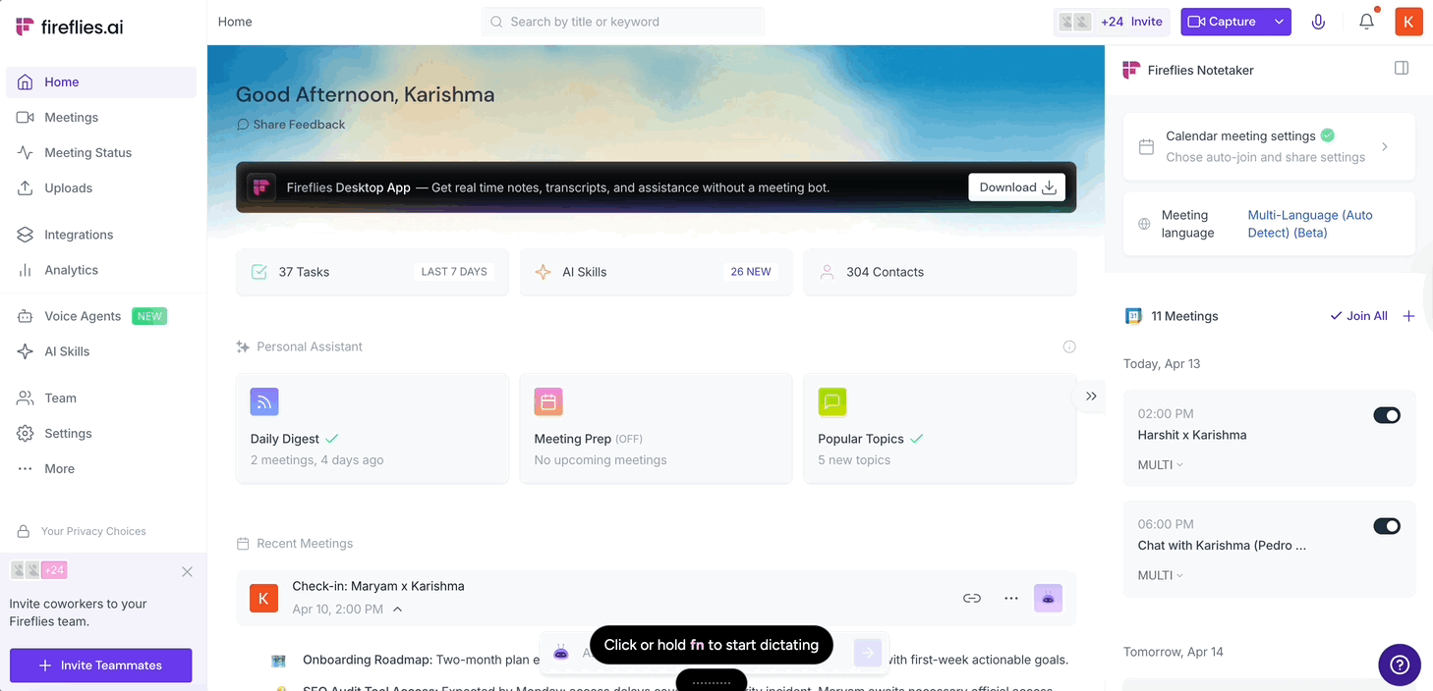Click the search magnifier icon
The image size is (1433, 691).
pyautogui.click(x=496, y=22)
